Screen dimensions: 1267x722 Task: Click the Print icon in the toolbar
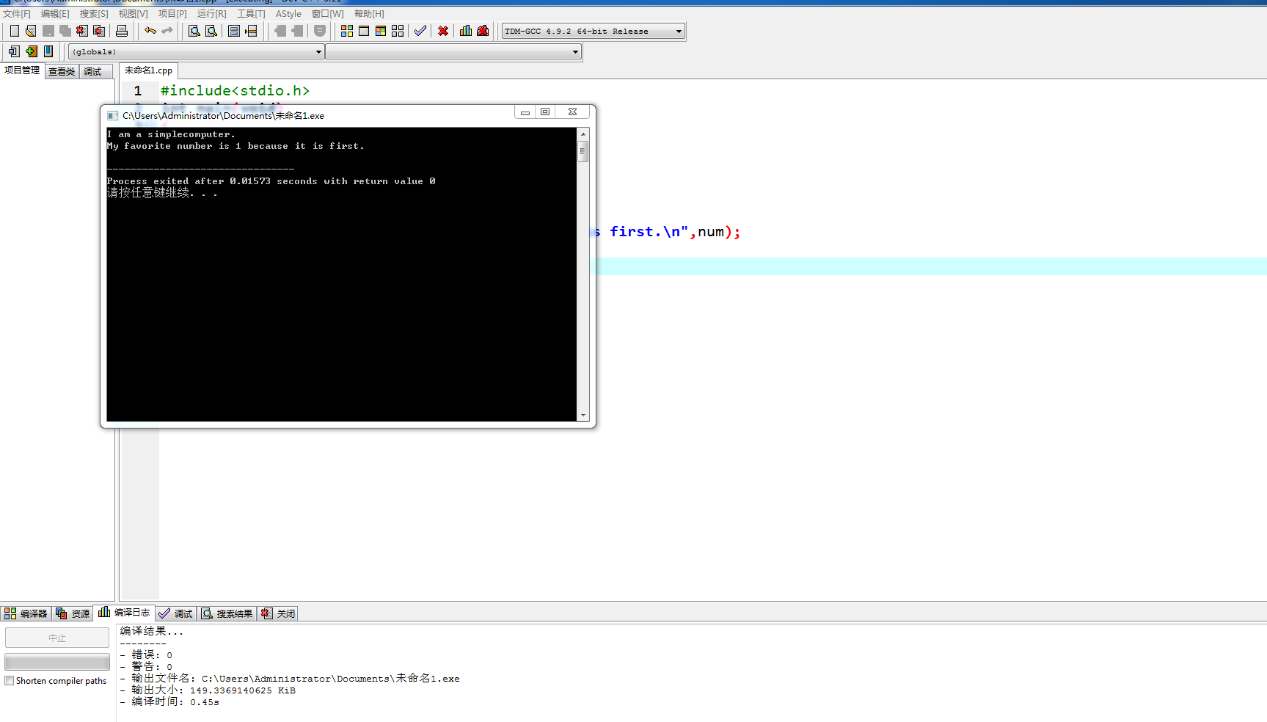[x=122, y=31]
